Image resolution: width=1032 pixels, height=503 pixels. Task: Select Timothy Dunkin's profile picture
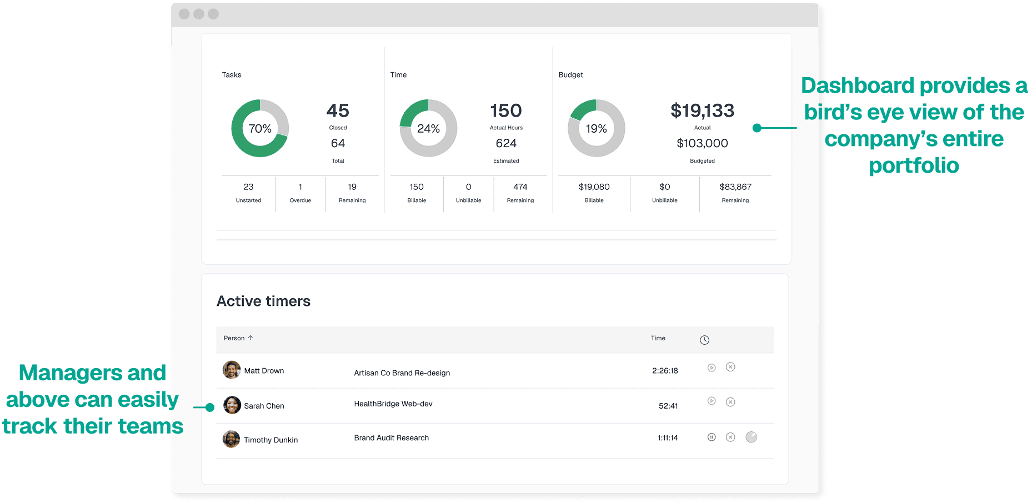click(x=232, y=439)
